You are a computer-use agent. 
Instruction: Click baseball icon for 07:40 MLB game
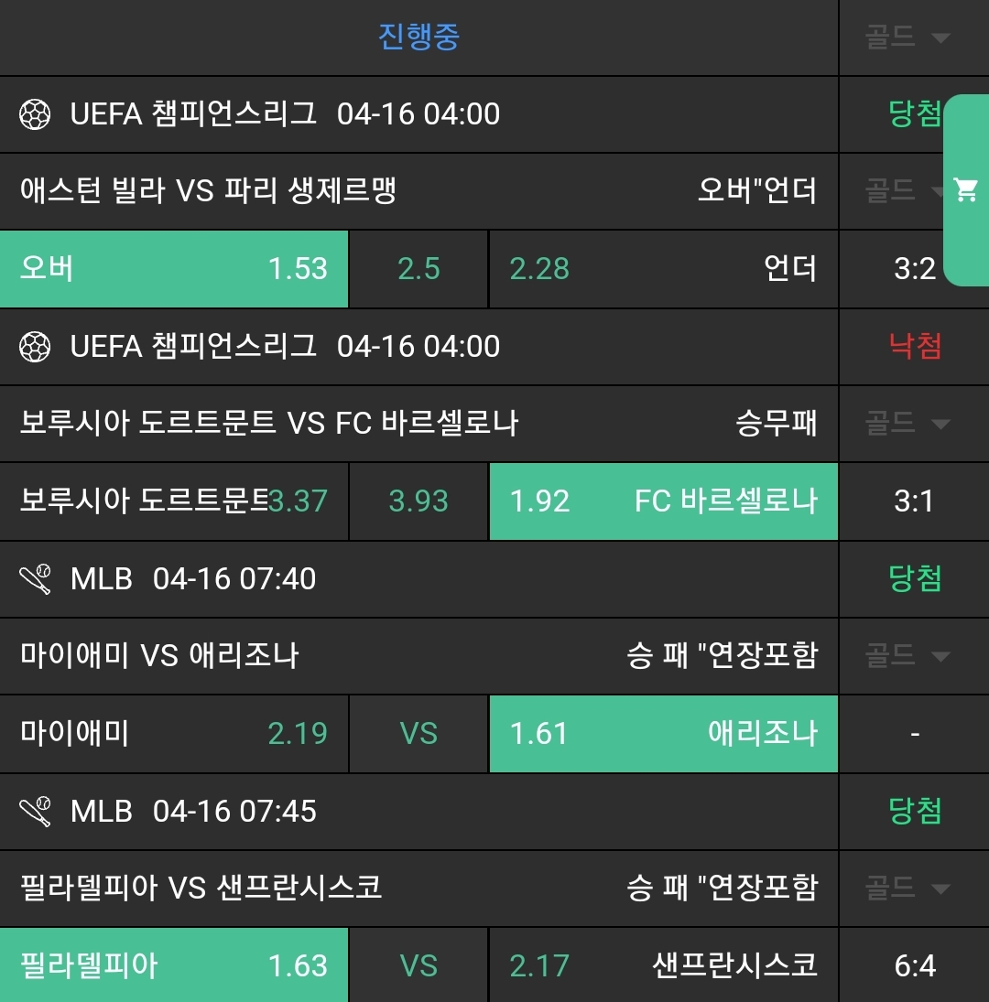35,579
